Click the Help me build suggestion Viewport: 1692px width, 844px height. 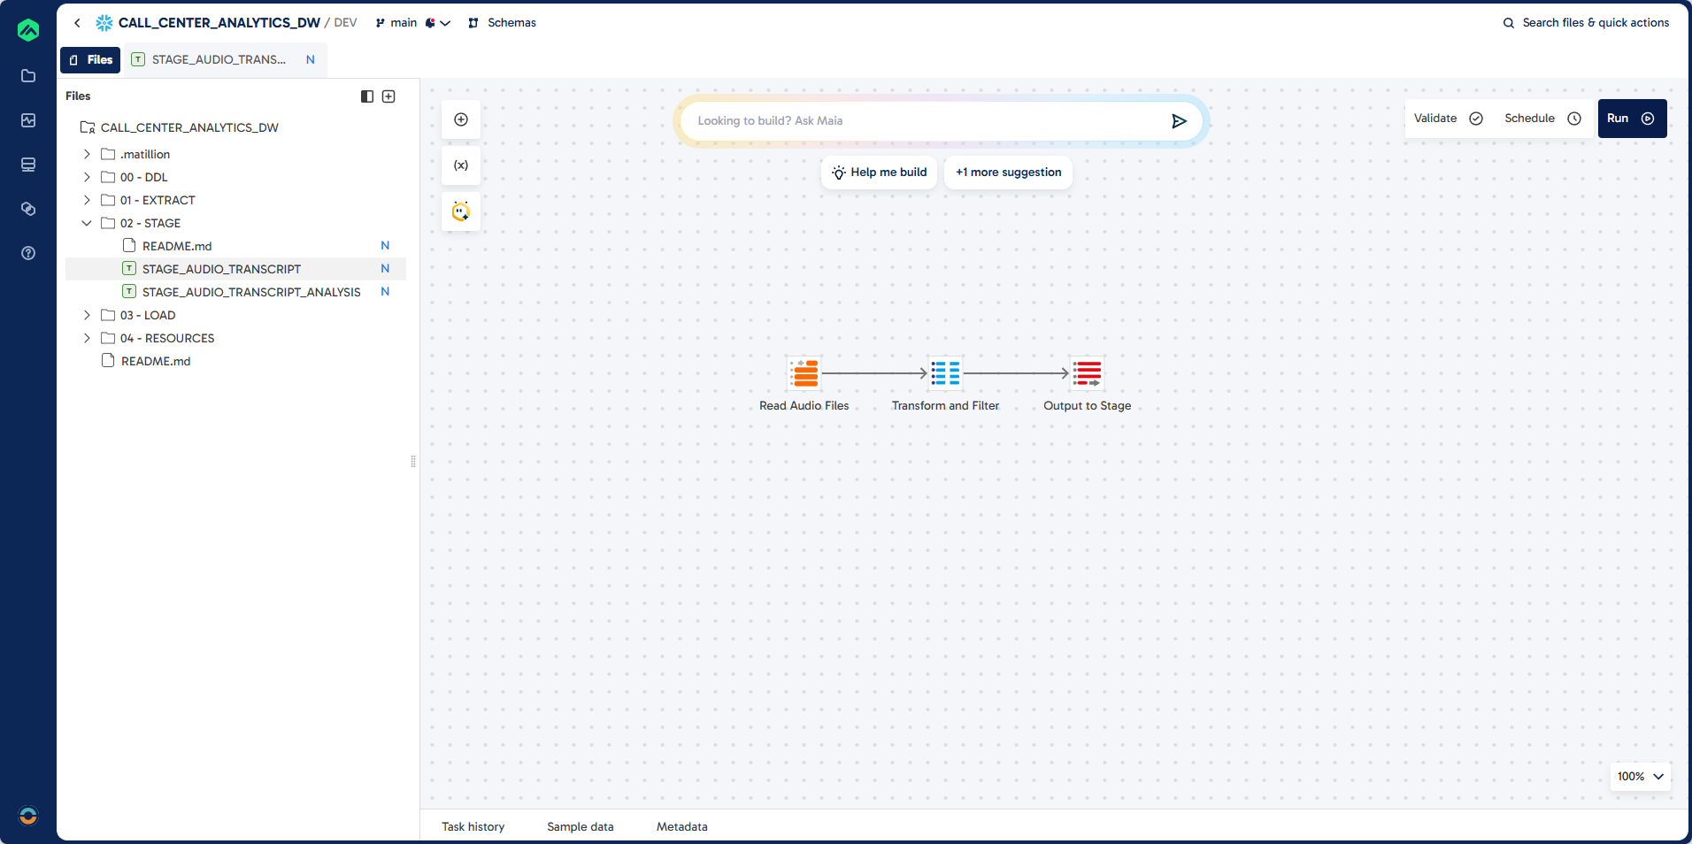pos(878,173)
